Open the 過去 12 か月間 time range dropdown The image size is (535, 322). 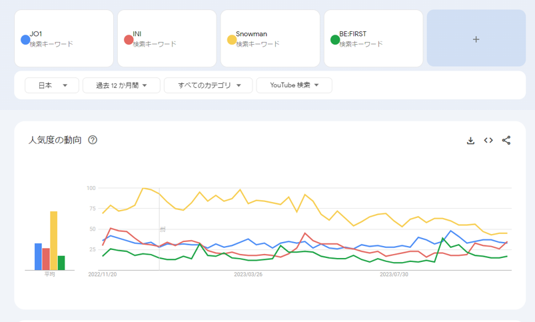click(x=121, y=85)
